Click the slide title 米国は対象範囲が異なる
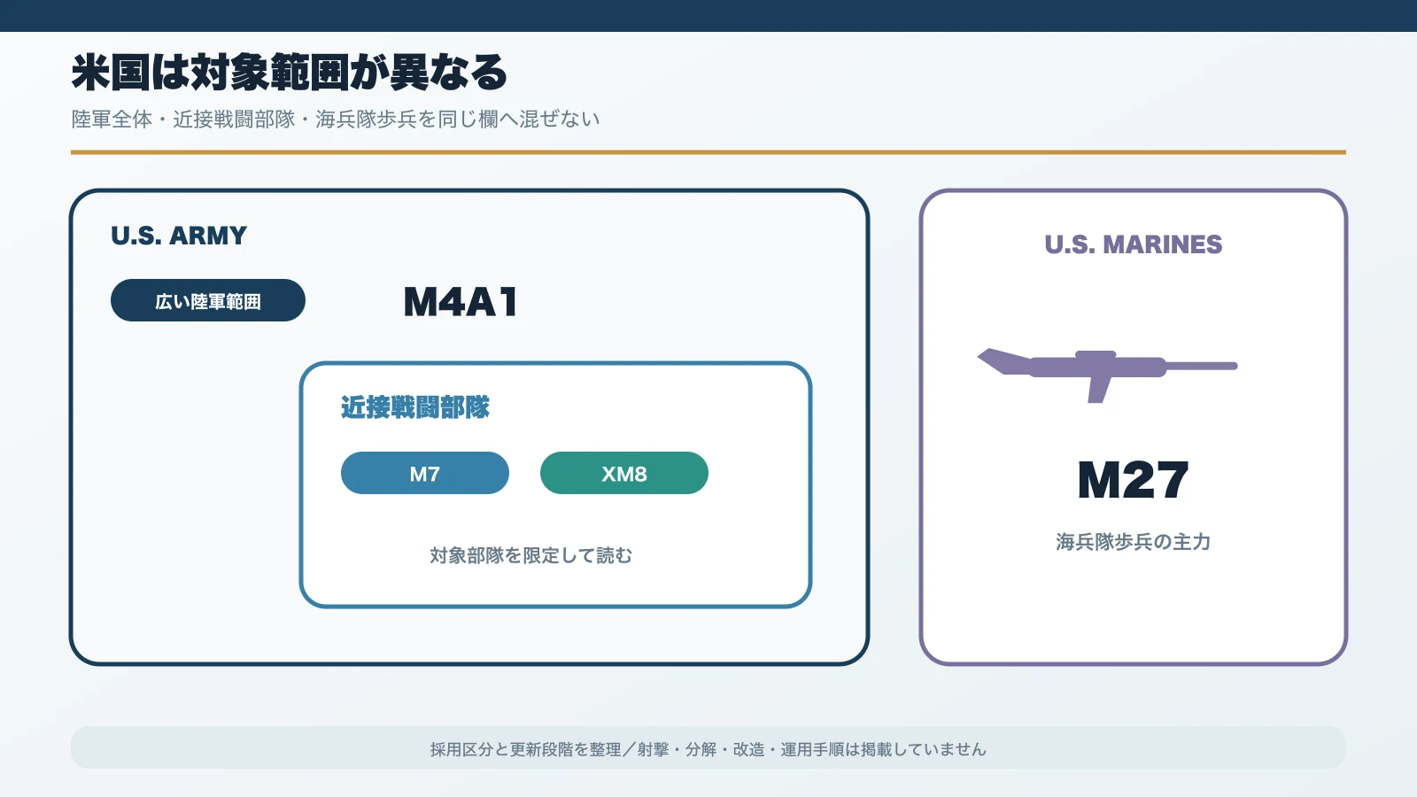 point(290,73)
